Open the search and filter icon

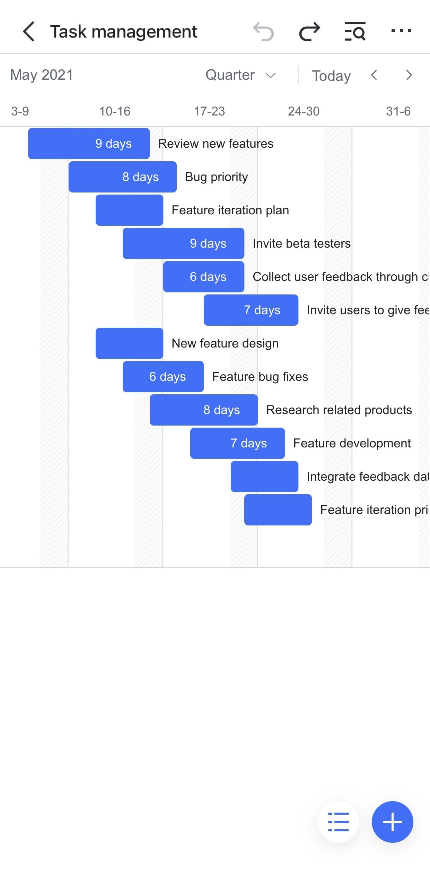click(x=355, y=32)
